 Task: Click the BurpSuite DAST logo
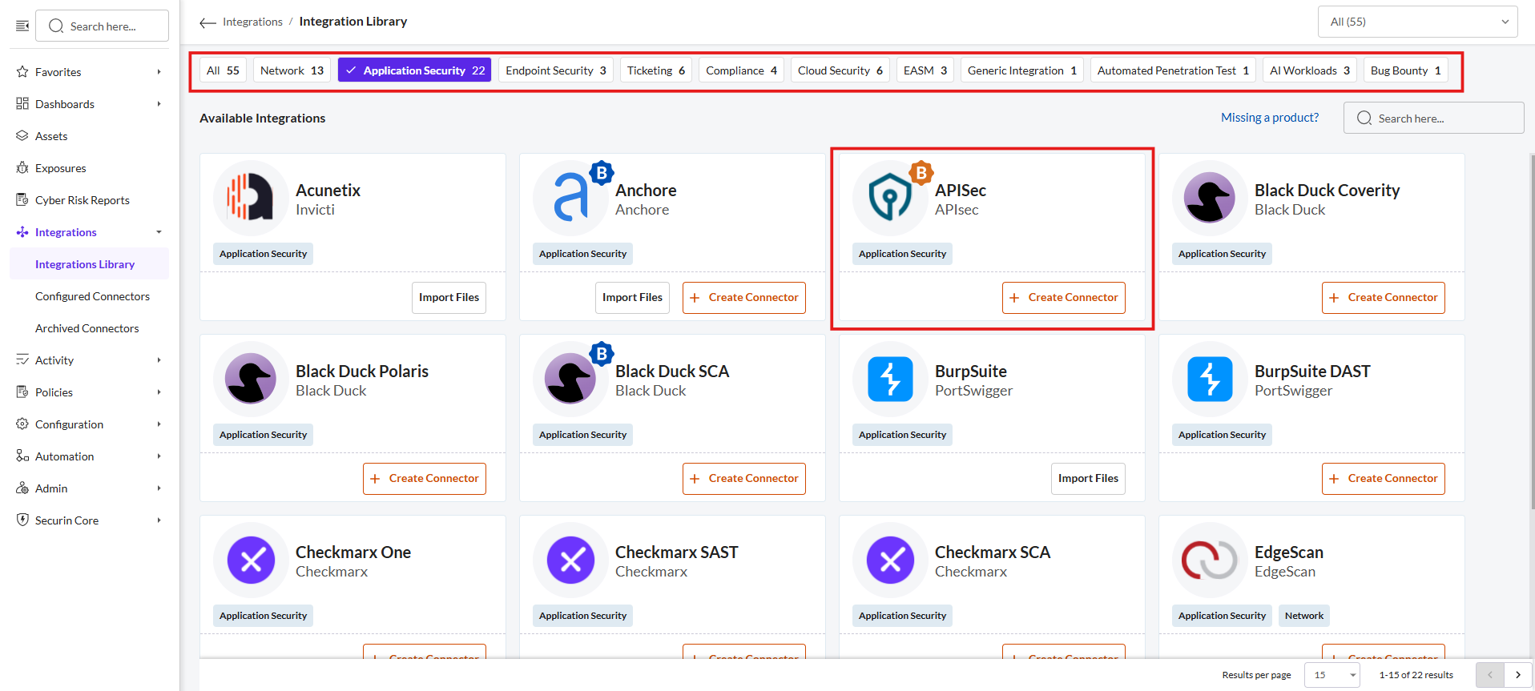pyautogui.click(x=1210, y=378)
